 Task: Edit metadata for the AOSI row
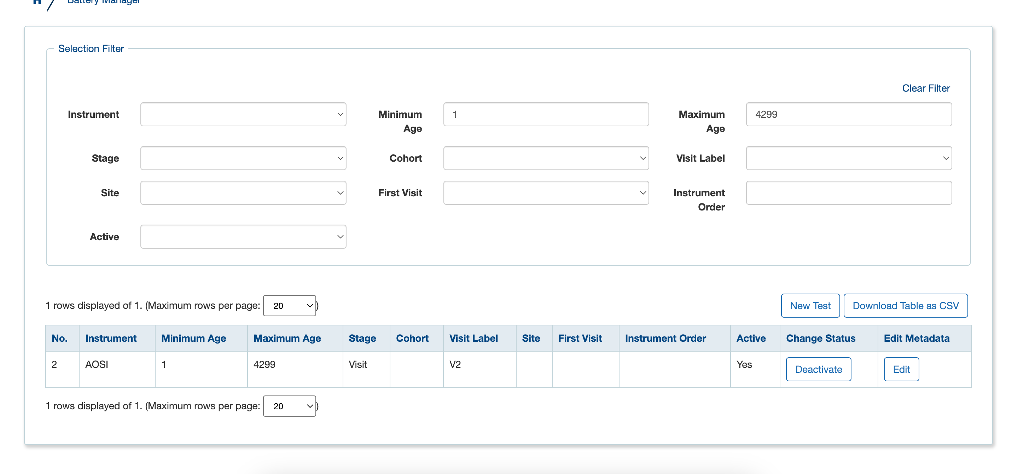pyautogui.click(x=901, y=369)
